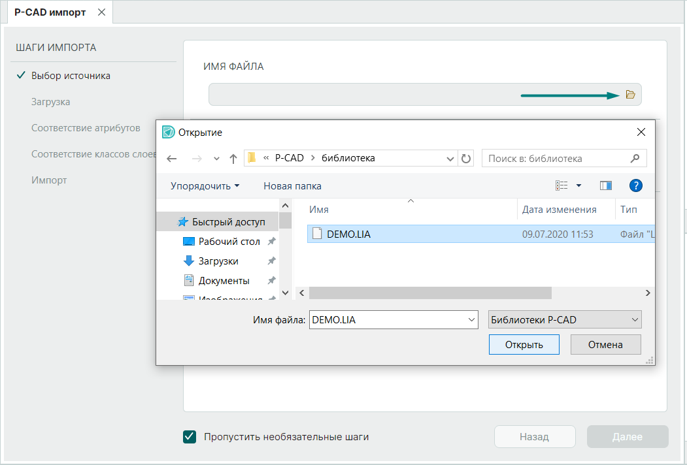687x465 pixels.
Task: Open Загрузки folder in quick access
Action: [x=218, y=261]
